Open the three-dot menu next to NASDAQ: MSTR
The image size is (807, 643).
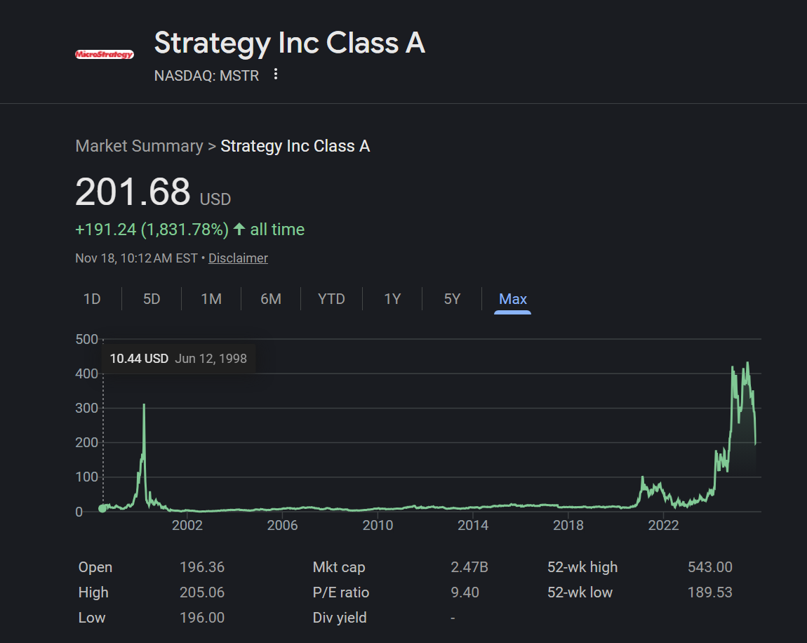coord(276,74)
